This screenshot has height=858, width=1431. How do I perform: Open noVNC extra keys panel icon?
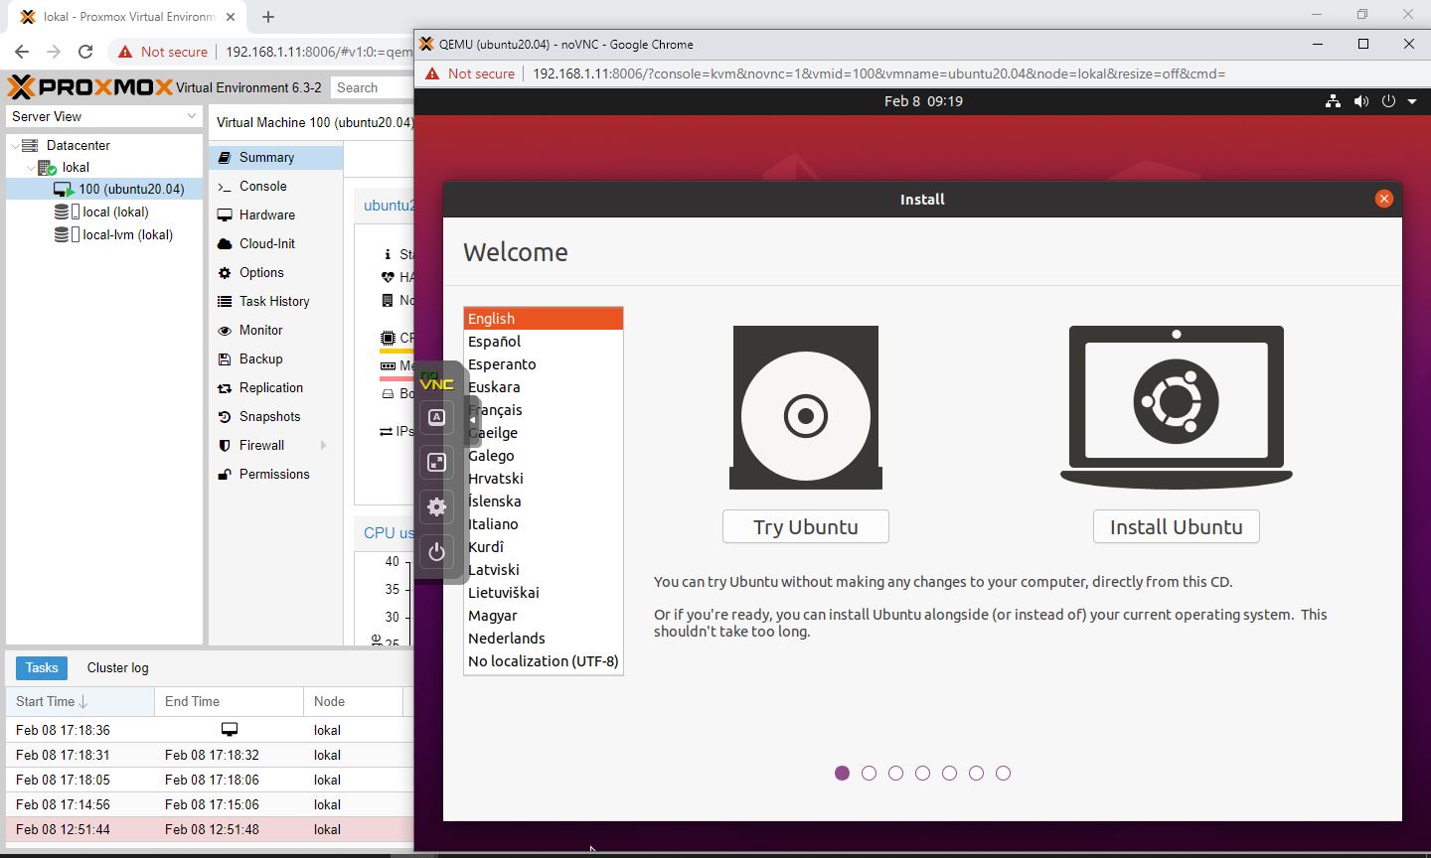[436, 417]
